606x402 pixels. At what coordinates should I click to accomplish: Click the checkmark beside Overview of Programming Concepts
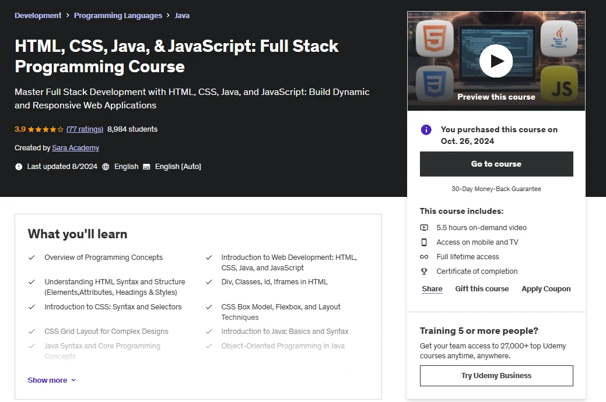(x=31, y=258)
